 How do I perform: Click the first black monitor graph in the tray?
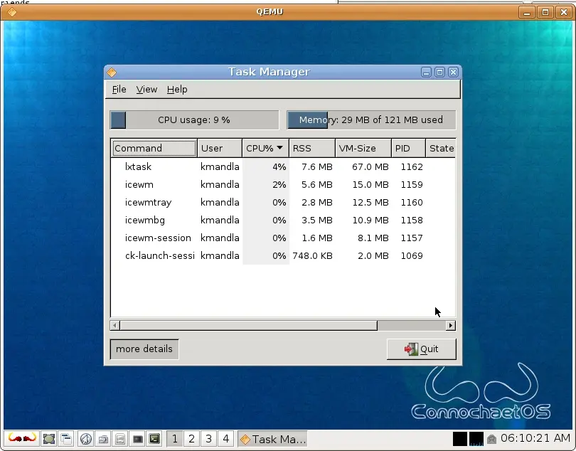[x=459, y=439]
